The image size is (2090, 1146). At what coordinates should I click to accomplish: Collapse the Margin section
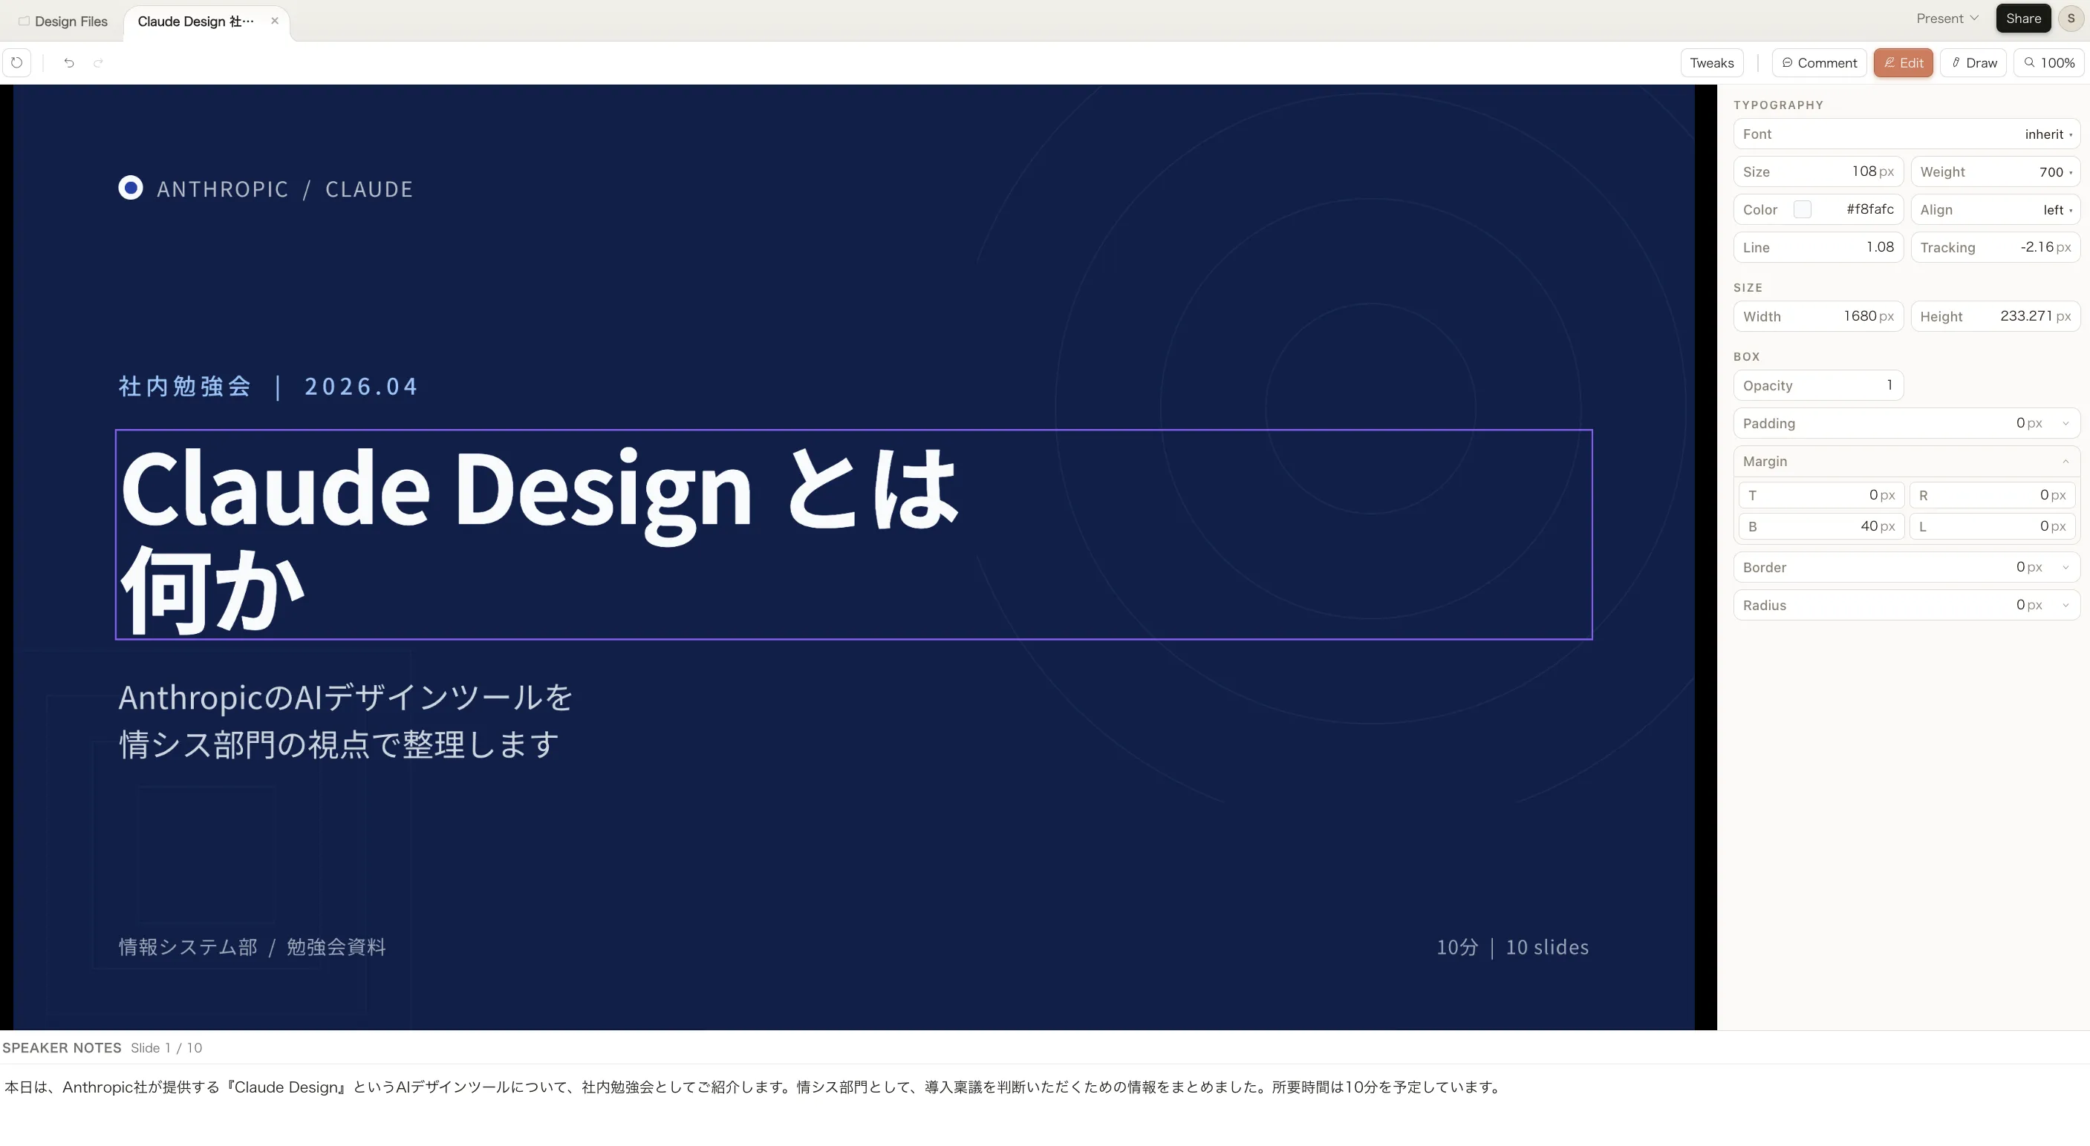coord(2065,461)
